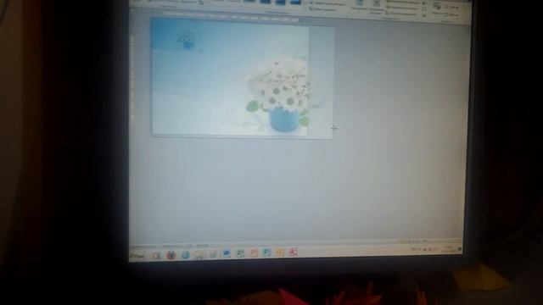Image resolution: width=543 pixels, height=305 pixels.
Task: Open the Position button in the ribbon
Action: (x=360, y=4)
